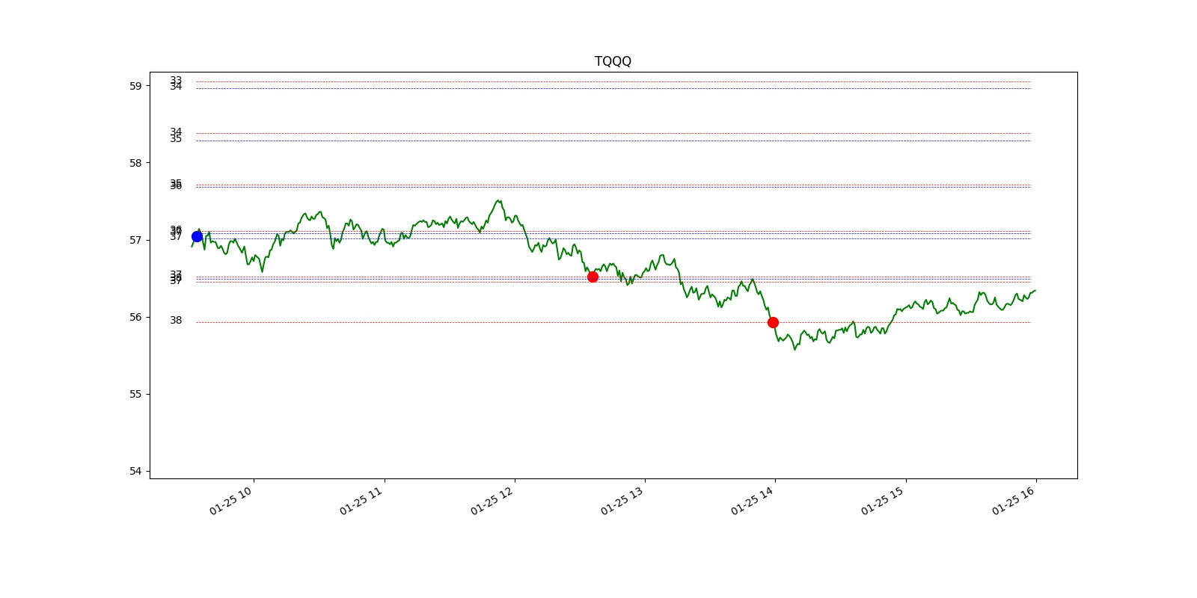This screenshot has width=1197, height=598.
Task: Click the red marker near 56.5
Action: pyautogui.click(x=593, y=277)
